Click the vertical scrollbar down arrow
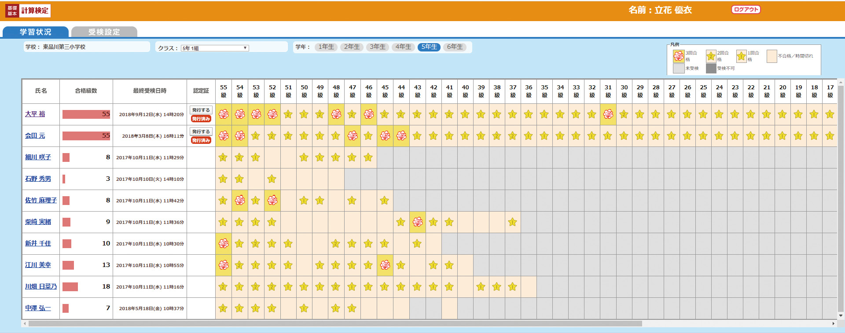This screenshot has height=333, width=845. [841, 316]
